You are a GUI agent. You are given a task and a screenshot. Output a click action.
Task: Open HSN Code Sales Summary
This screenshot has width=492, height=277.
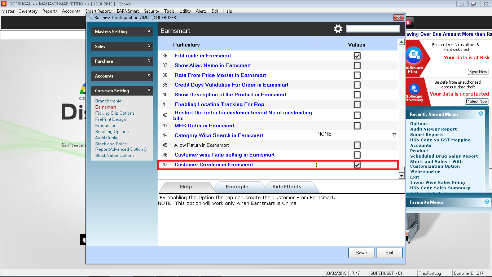440,188
